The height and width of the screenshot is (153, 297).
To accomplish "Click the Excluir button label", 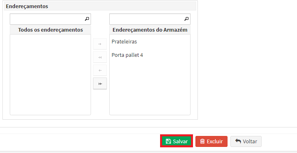I will (215, 142).
